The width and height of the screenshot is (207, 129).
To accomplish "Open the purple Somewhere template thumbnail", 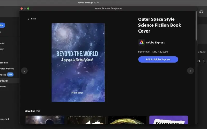I will pos(169,120).
